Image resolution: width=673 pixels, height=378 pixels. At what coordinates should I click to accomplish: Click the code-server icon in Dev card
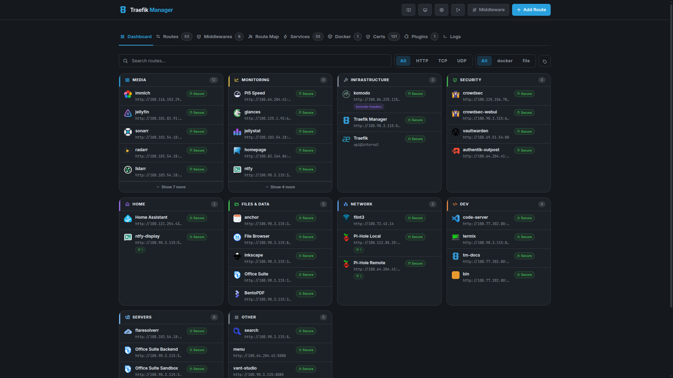coord(455,218)
